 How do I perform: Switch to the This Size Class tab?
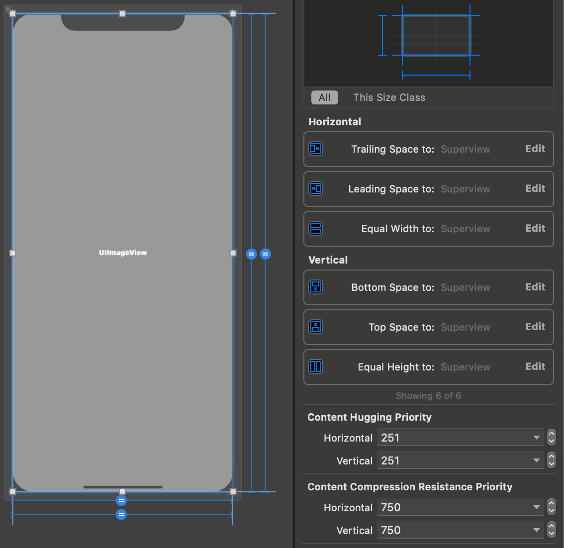pos(389,97)
